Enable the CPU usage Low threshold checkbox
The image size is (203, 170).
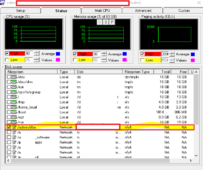(7, 60)
